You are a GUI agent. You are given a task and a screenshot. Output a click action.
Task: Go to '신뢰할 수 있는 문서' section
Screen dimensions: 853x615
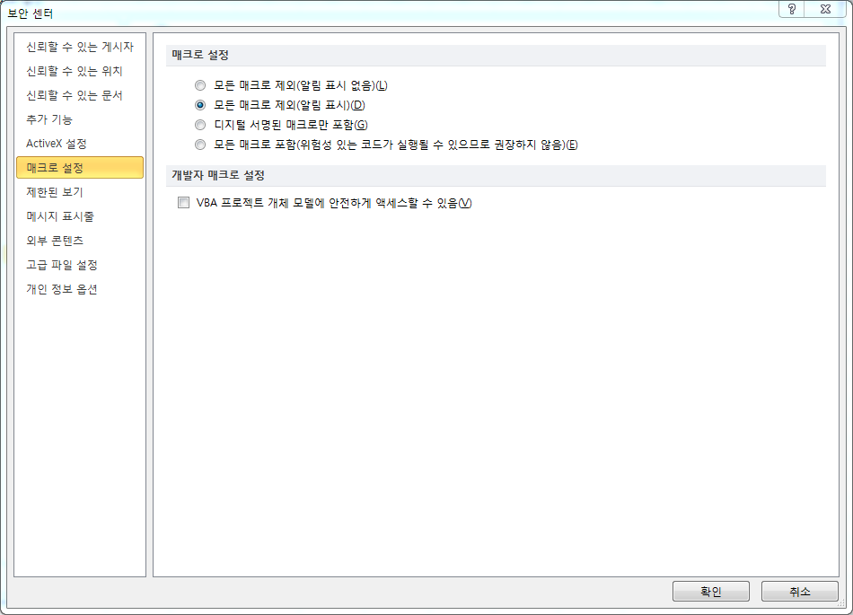(x=80, y=95)
